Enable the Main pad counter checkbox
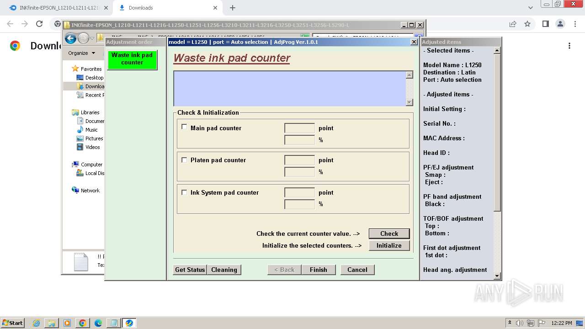 (x=184, y=127)
